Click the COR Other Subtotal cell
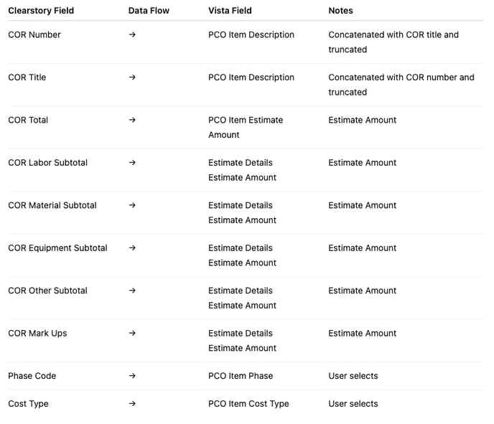Image resolution: width=494 pixels, height=424 pixels. point(47,291)
